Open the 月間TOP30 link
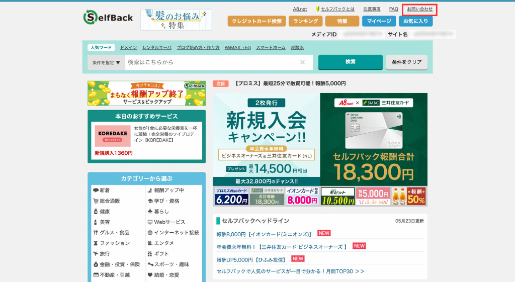The image size is (515, 282). [x=290, y=271]
